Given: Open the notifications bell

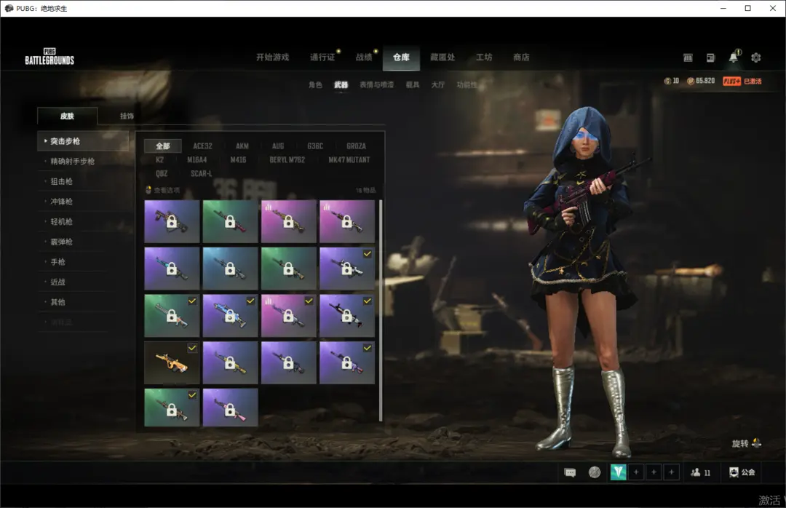Looking at the screenshot, I should [733, 57].
